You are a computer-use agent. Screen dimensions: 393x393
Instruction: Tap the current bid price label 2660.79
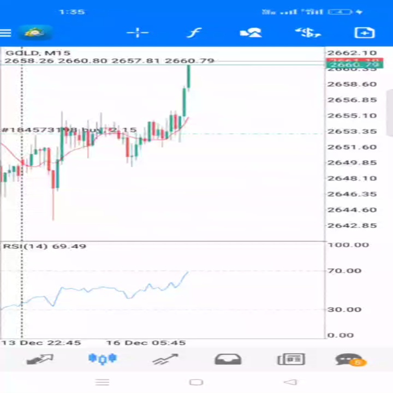(x=354, y=65)
